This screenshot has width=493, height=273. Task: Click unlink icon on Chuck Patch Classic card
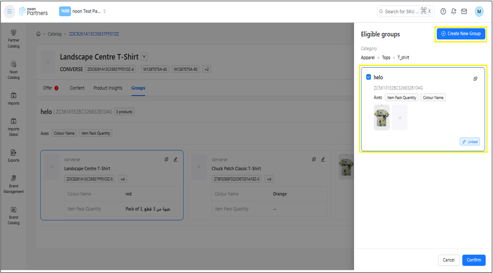coord(314,159)
